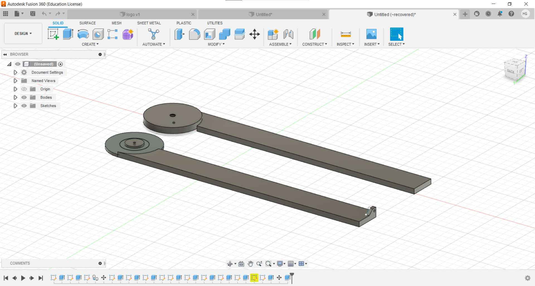Click the Offset Plane construct icon
This screenshot has width=535, height=286.
pos(315,34)
